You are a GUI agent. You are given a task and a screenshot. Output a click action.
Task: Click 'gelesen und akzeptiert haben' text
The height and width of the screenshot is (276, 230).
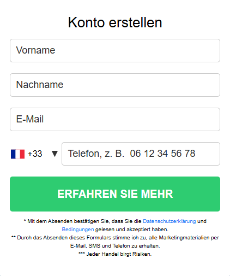coord(132,230)
